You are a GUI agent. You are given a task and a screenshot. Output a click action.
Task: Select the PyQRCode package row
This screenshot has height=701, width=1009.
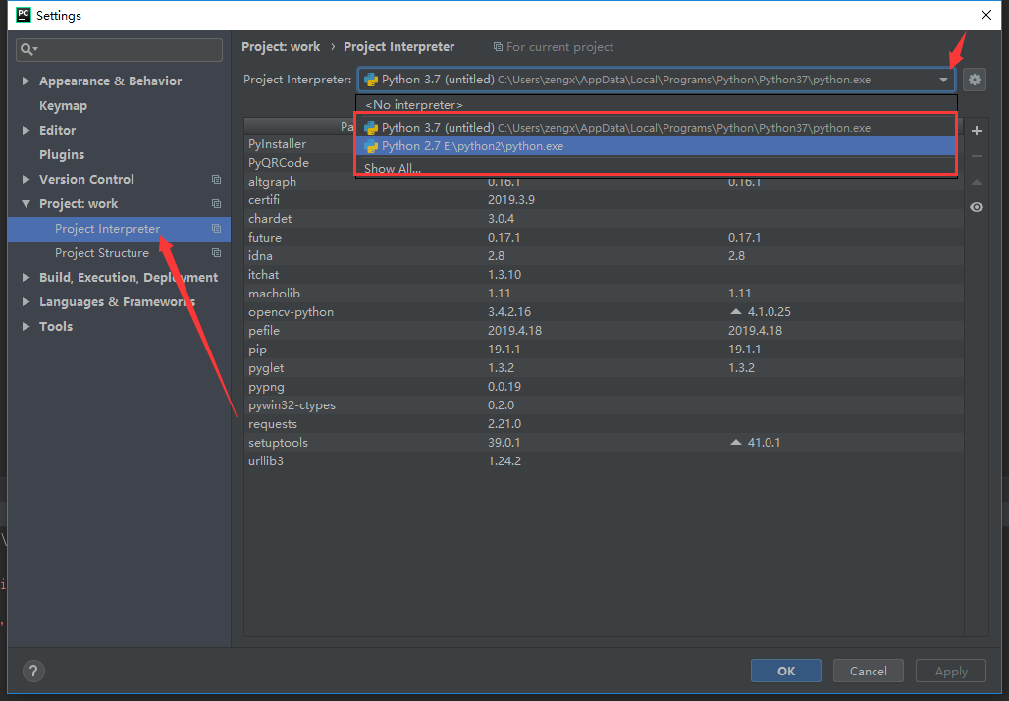coord(300,163)
